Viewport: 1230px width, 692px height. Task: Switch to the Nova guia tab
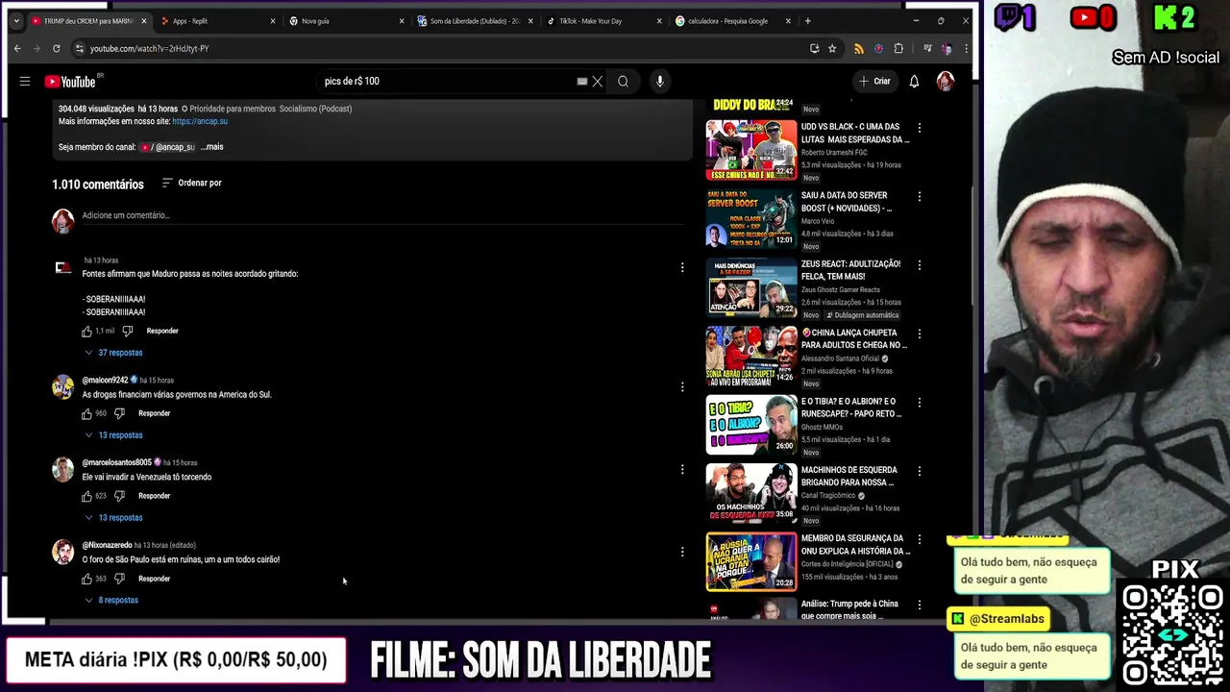(346, 20)
